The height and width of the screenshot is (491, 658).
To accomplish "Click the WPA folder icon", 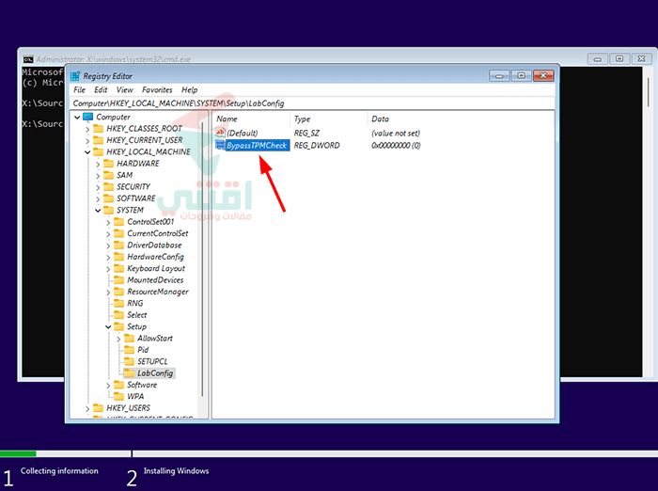I will pyautogui.click(x=119, y=396).
